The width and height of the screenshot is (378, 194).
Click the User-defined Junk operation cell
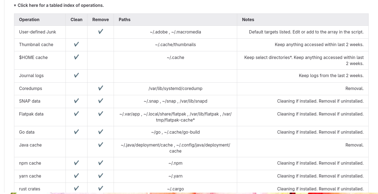pyautogui.click(x=40, y=32)
